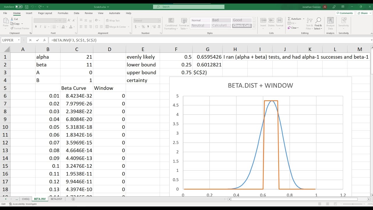
Task: Click the horizontal scrollbar below the sheet
Action: click(294, 199)
